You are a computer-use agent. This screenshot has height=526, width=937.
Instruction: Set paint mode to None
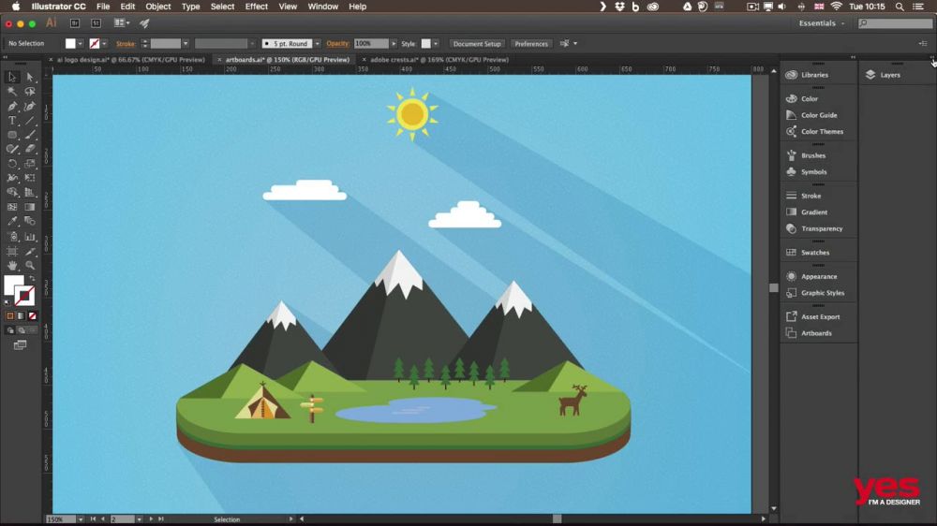click(32, 316)
